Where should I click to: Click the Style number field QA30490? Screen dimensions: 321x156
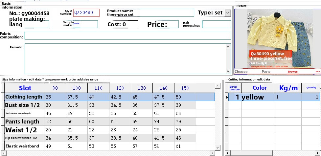click(86, 13)
